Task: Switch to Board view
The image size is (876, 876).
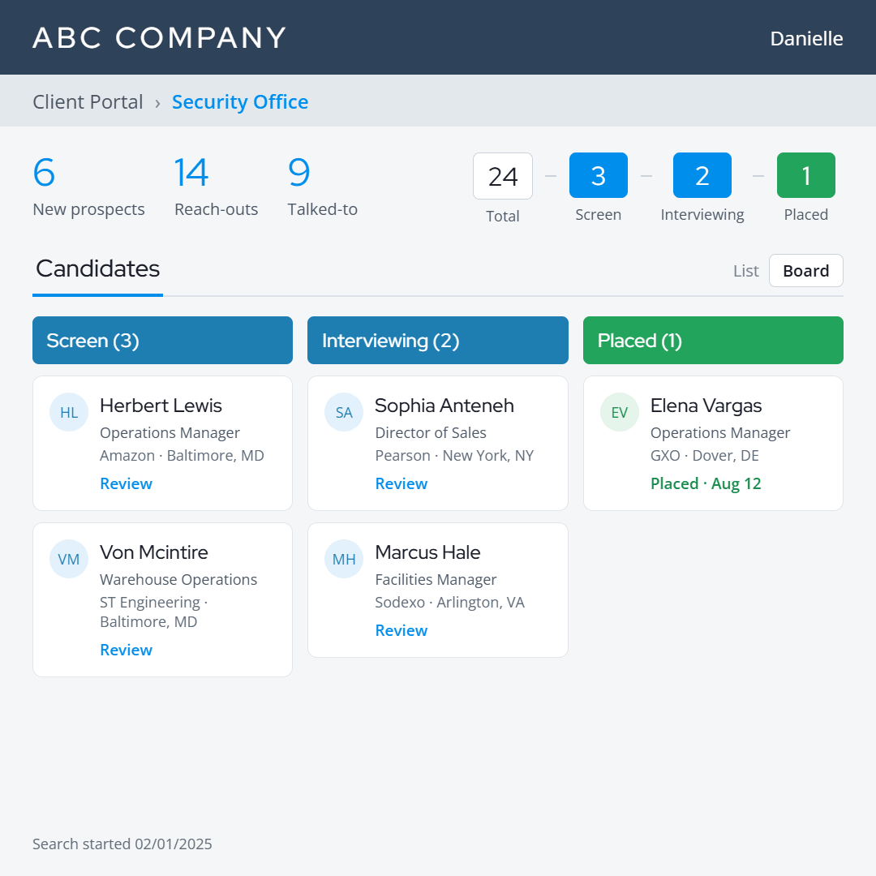Action: point(805,271)
